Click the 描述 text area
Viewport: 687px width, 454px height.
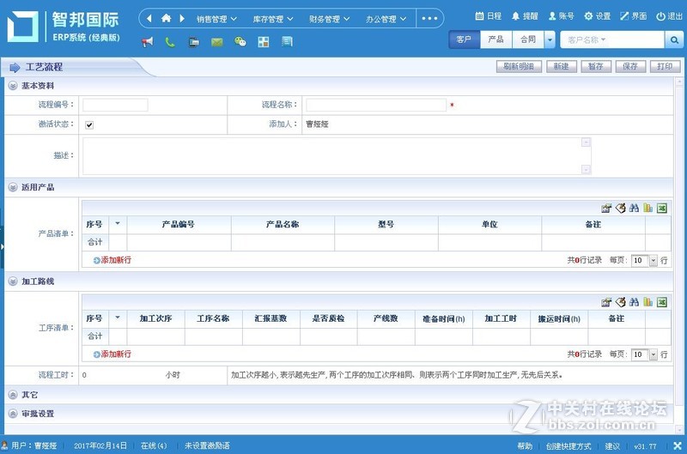337,156
